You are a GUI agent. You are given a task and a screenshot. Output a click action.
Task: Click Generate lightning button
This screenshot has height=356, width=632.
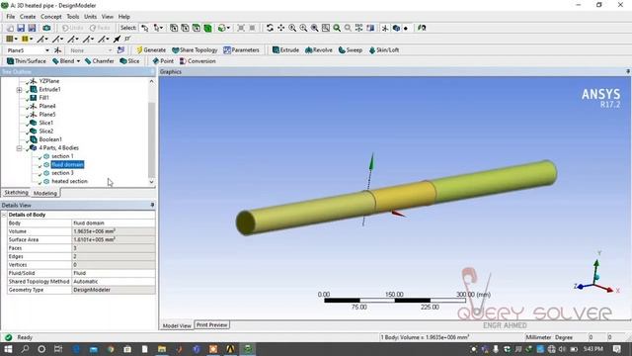coord(151,50)
